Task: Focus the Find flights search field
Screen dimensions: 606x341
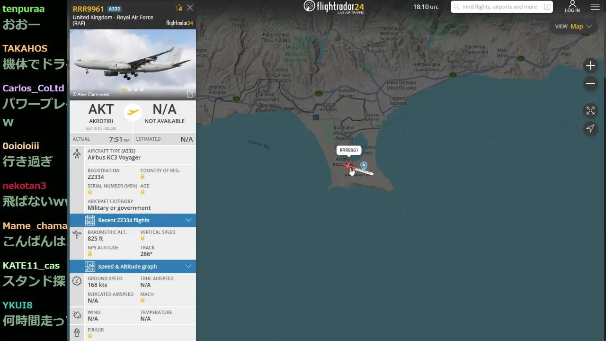Action: (502, 7)
